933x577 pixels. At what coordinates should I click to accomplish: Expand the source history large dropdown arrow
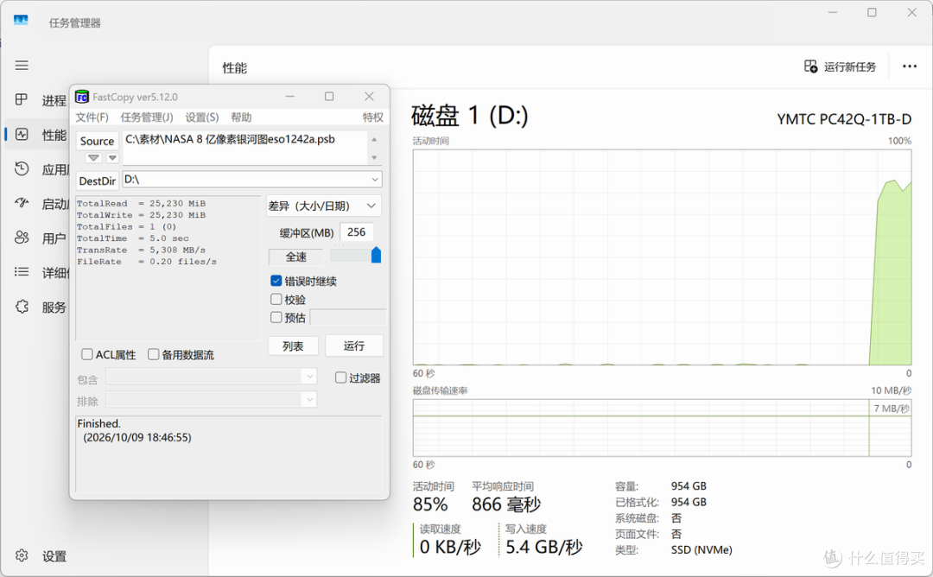[x=93, y=157]
